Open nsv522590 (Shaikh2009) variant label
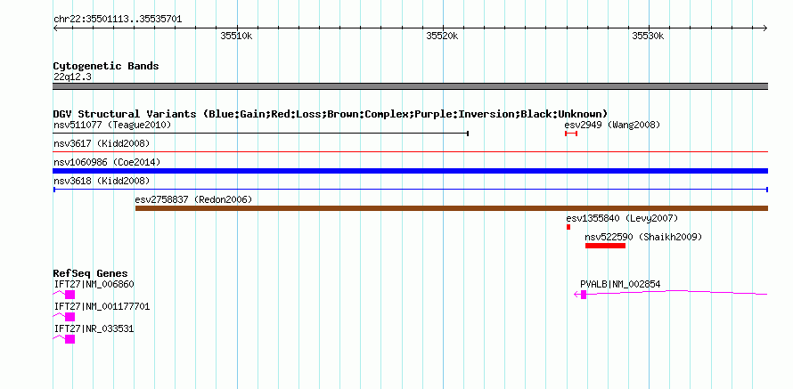The image size is (793, 389). pos(643,237)
